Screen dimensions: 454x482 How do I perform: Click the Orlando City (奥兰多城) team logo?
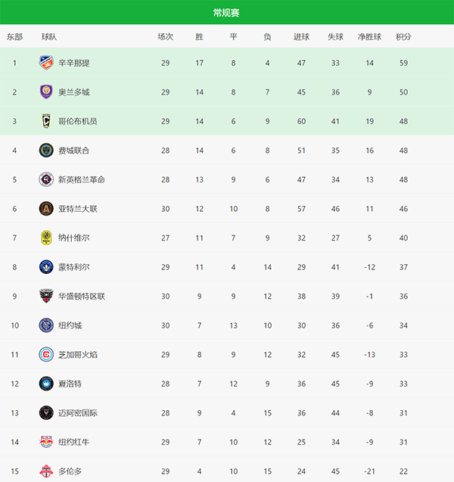coord(45,92)
